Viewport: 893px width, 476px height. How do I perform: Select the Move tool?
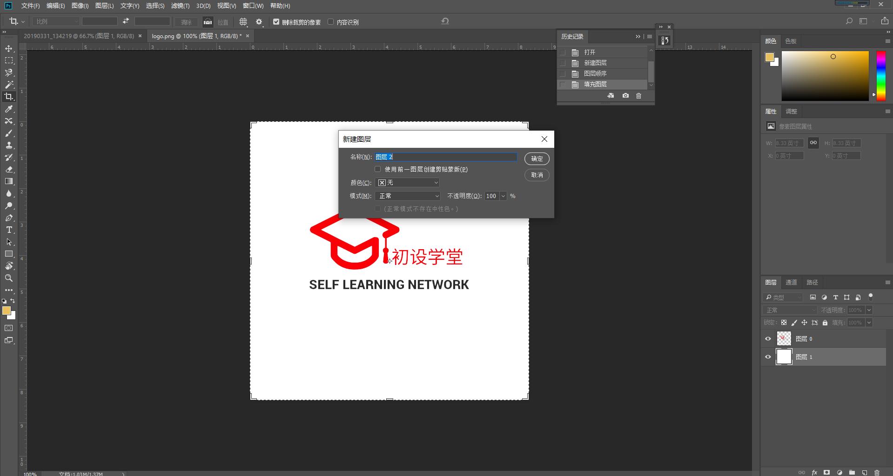point(8,48)
